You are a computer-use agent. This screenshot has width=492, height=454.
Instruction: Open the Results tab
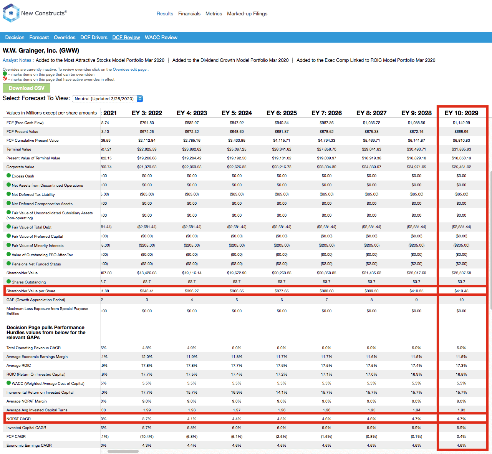pos(165,13)
